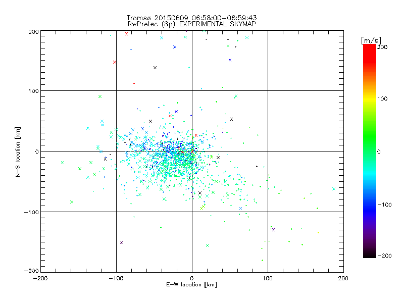Click the y-axis tick label 200

pos(33,32)
